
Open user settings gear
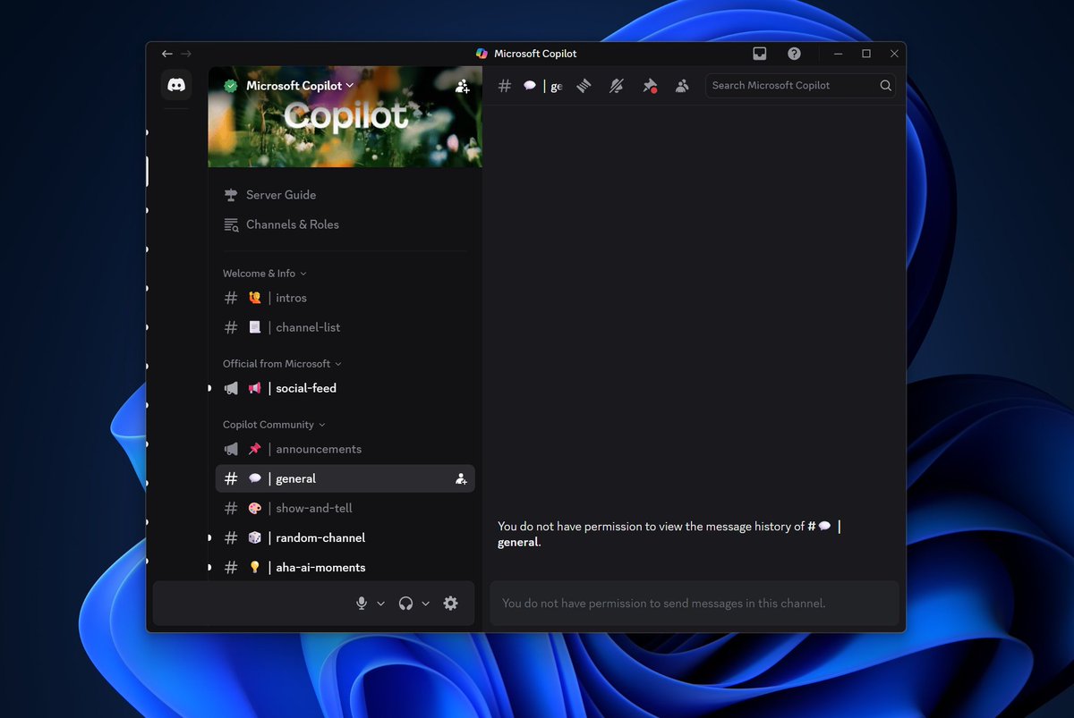point(450,603)
